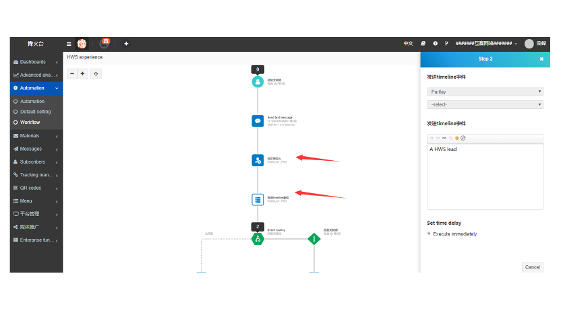
Task: Select Execute immediately radio option
Action: pos(430,234)
